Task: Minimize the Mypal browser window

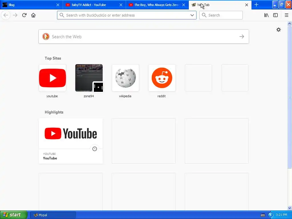Action: pyautogui.click(x=275, y=5)
